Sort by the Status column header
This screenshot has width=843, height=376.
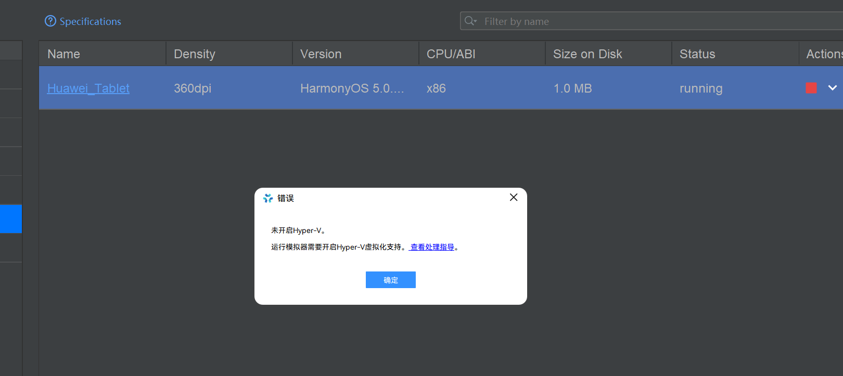click(735, 54)
